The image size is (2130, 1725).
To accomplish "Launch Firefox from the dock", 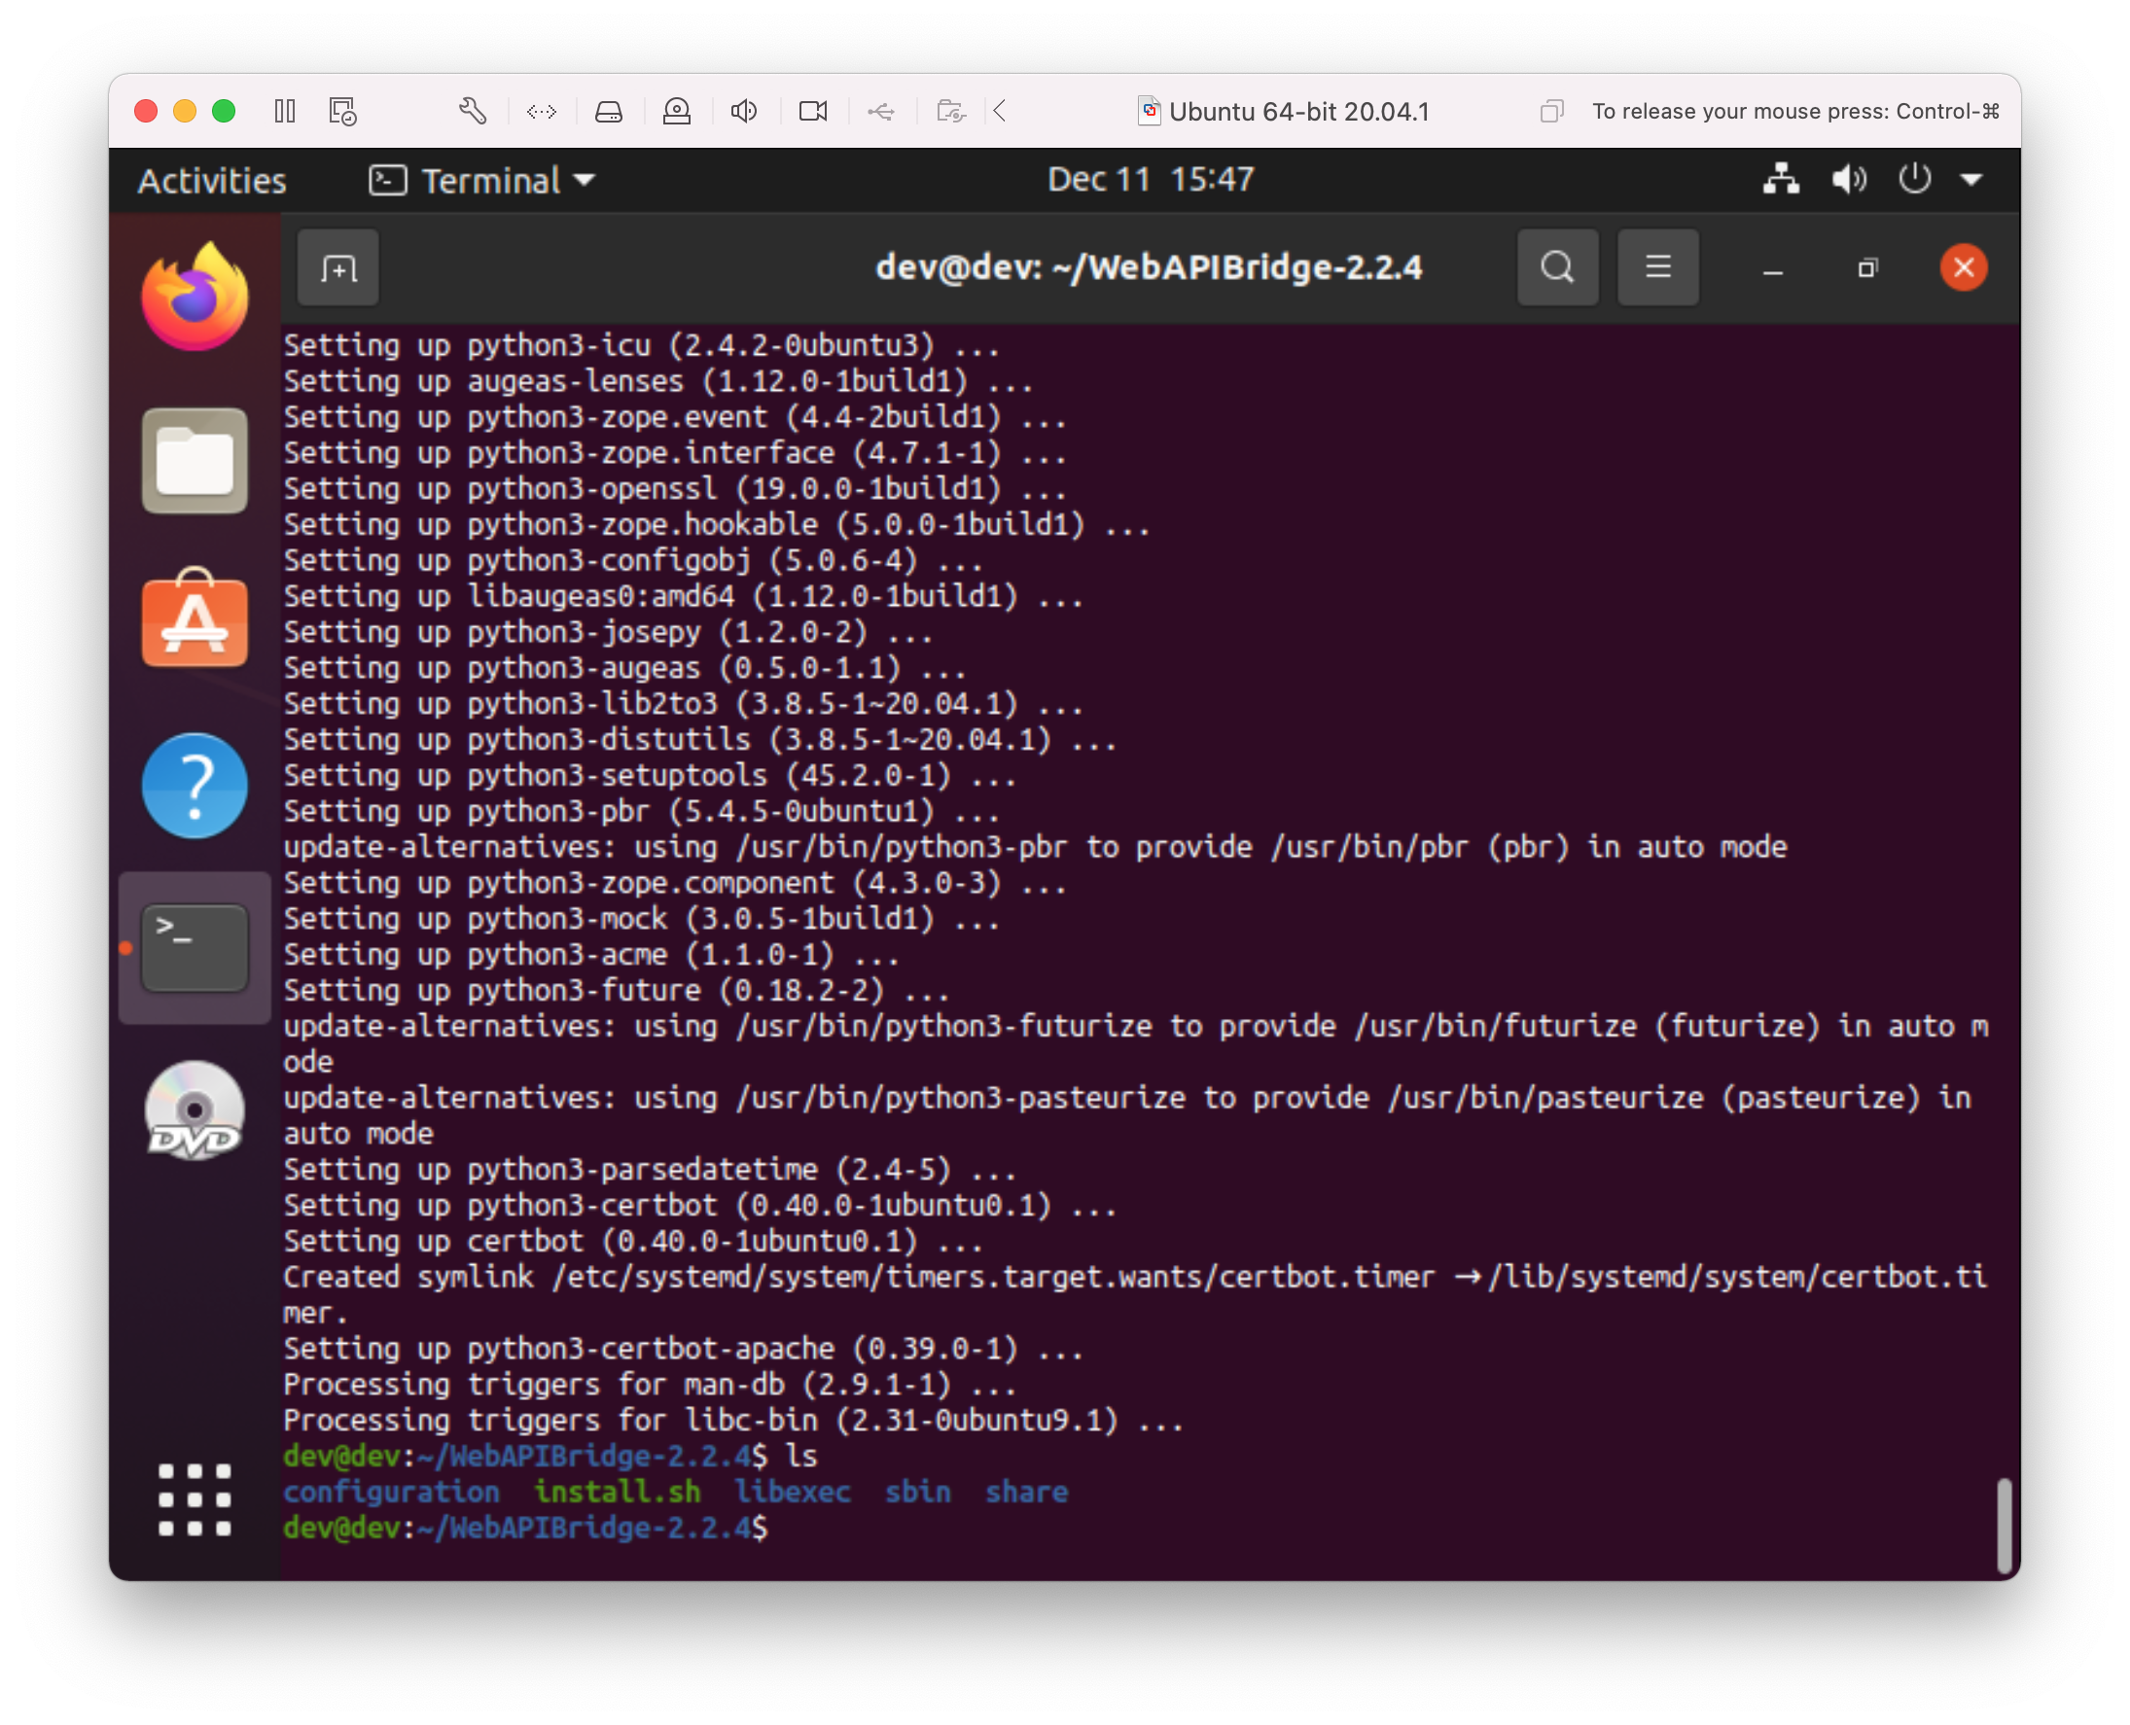I will [x=195, y=297].
